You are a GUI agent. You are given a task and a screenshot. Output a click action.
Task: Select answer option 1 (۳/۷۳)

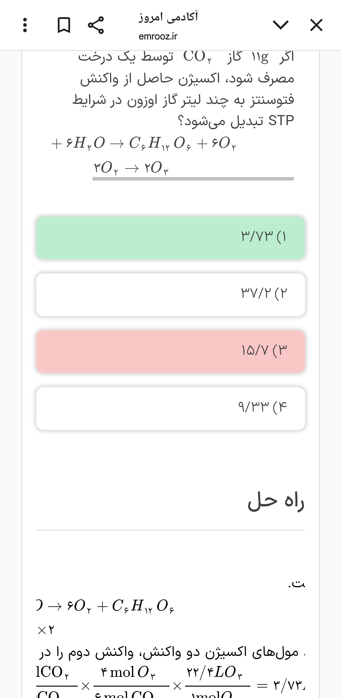point(170,238)
